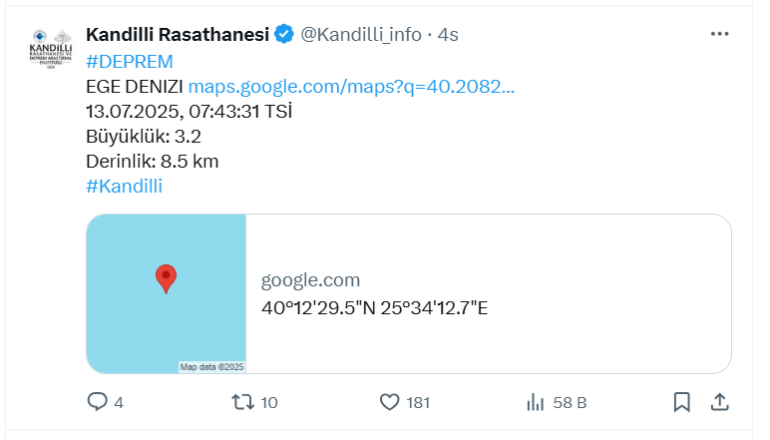Click the @Kandilli_info handle

coord(361,35)
